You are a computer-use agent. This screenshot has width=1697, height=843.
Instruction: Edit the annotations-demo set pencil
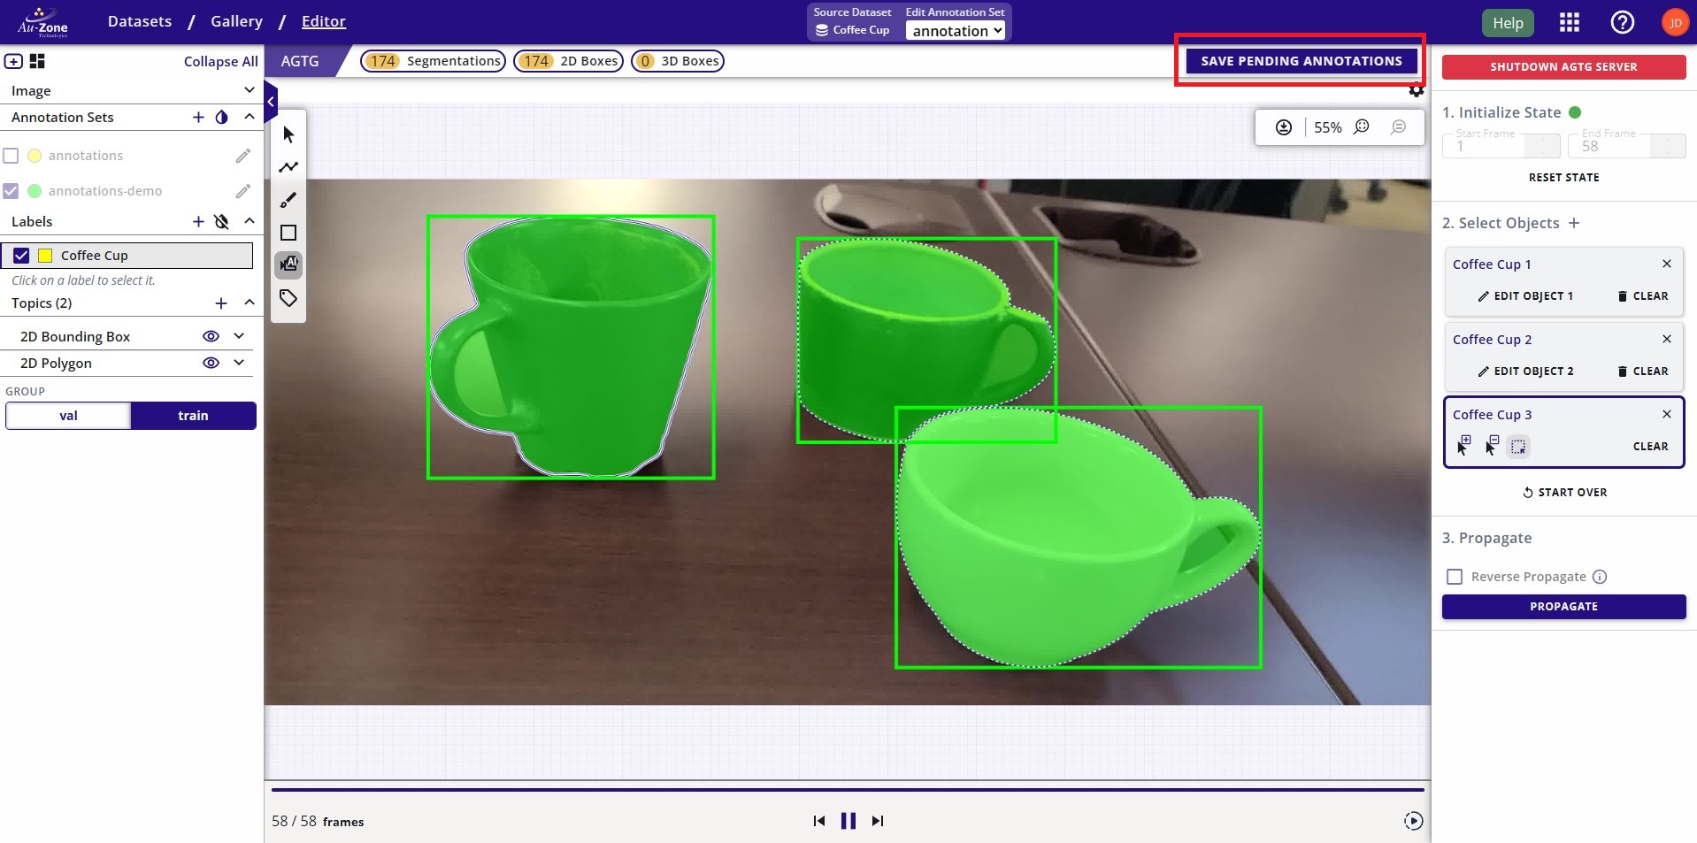point(243,191)
